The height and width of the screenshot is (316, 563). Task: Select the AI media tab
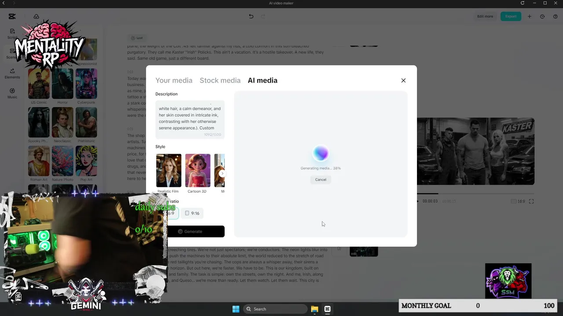(263, 80)
